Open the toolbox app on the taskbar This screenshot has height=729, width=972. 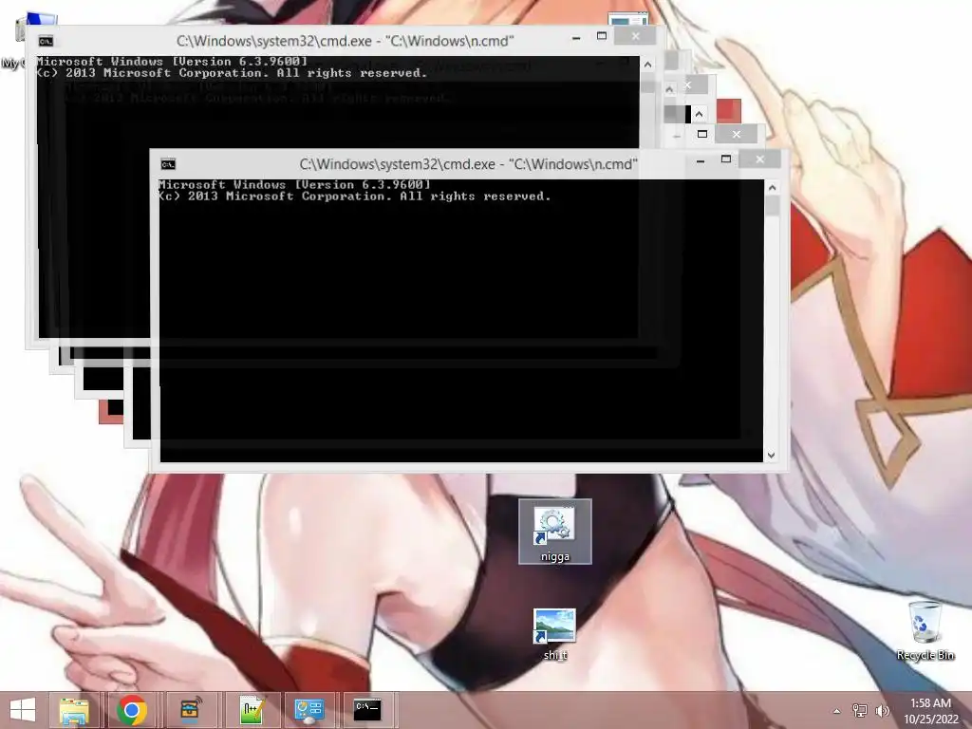191,710
